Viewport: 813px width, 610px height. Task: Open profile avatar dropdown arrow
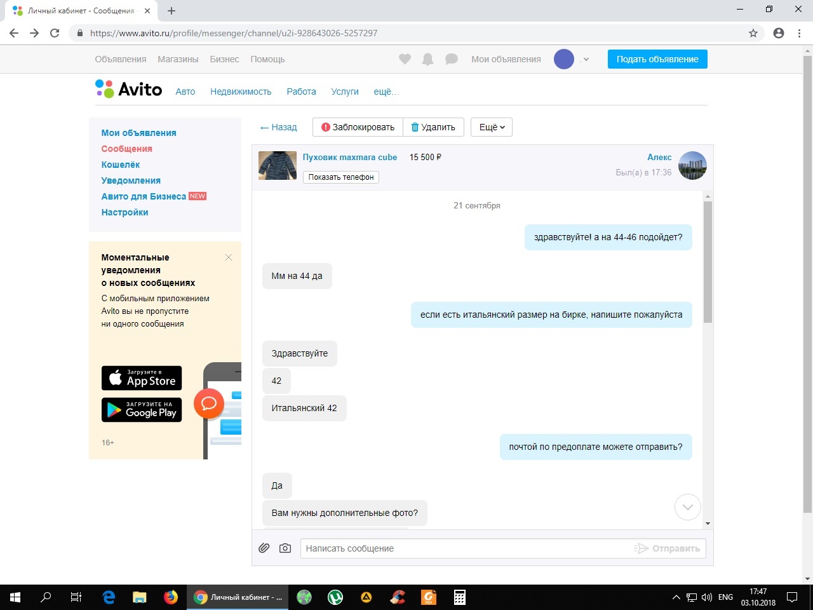click(x=586, y=60)
